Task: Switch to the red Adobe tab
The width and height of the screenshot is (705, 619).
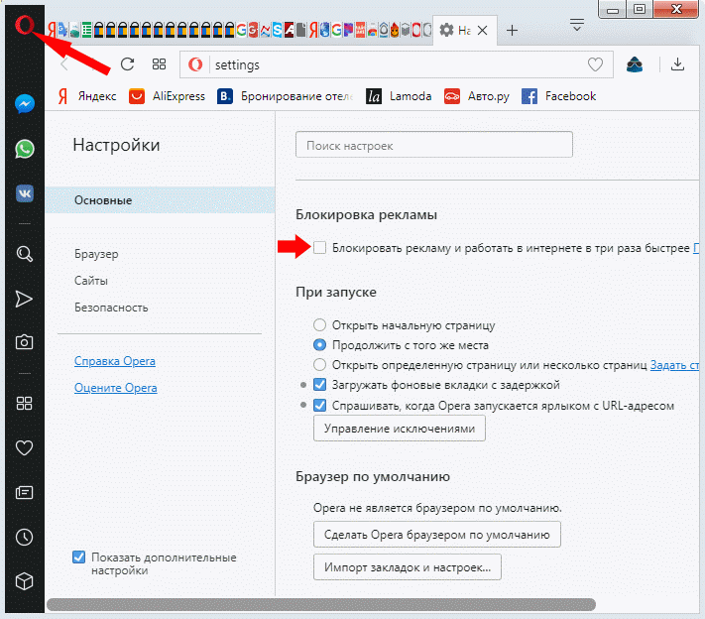Action: pyautogui.click(x=289, y=30)
